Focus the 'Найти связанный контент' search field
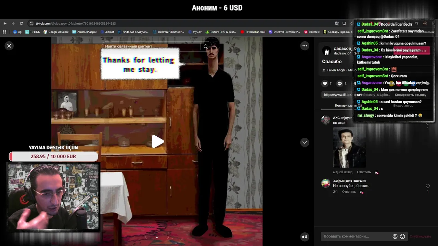The width and height of the screenshot is (438, 246). point(152,46)
